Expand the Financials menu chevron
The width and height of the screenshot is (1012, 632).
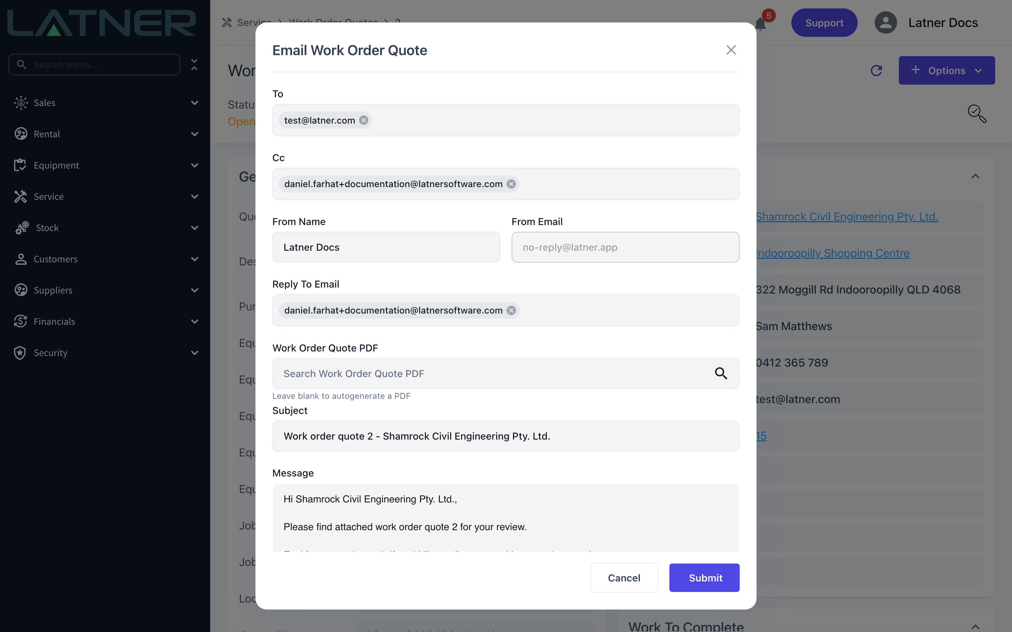pyautogui.click(x=194, y=321)
